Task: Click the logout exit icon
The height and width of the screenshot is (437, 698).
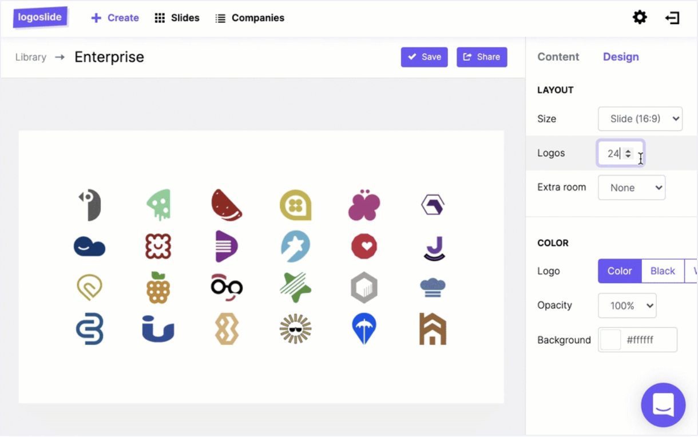Action: (x=672, y=18)
